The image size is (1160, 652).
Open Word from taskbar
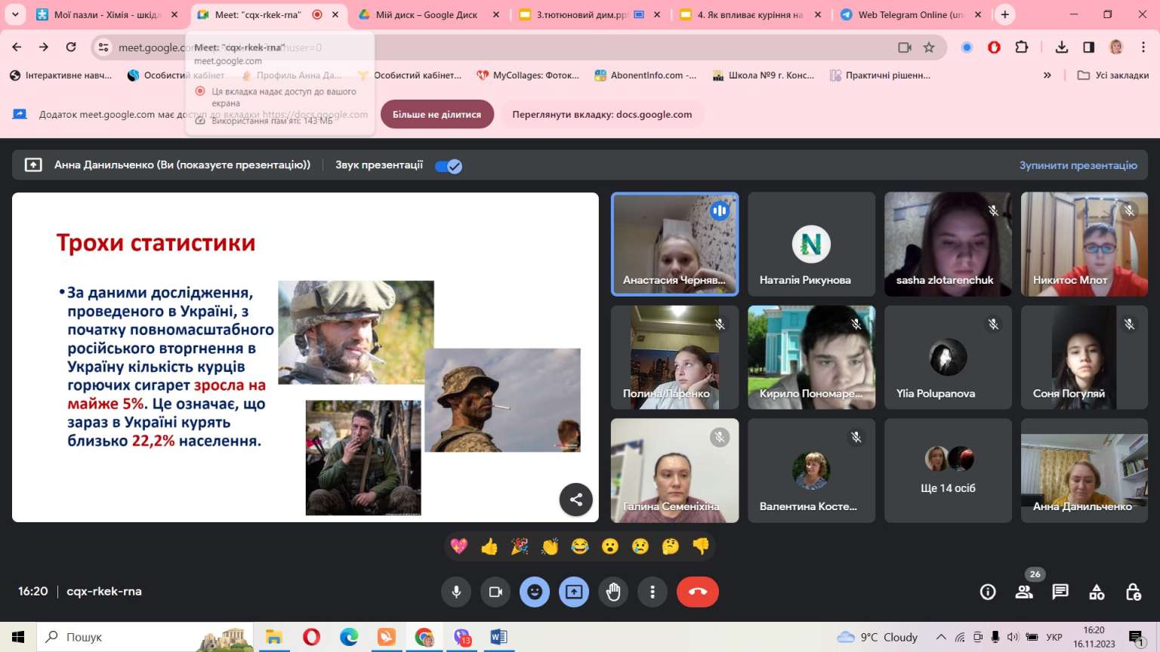[499, 637]
